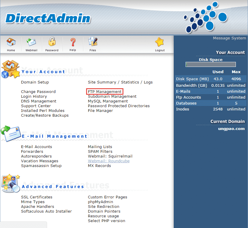This screenshot has width=248, height=228.
Task: Click the Disk Space max value 4096
Action: (x=236, y=79)
